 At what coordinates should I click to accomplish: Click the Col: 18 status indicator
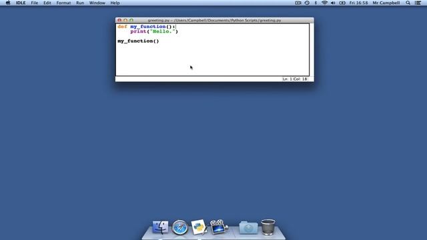tap(300, 79)
